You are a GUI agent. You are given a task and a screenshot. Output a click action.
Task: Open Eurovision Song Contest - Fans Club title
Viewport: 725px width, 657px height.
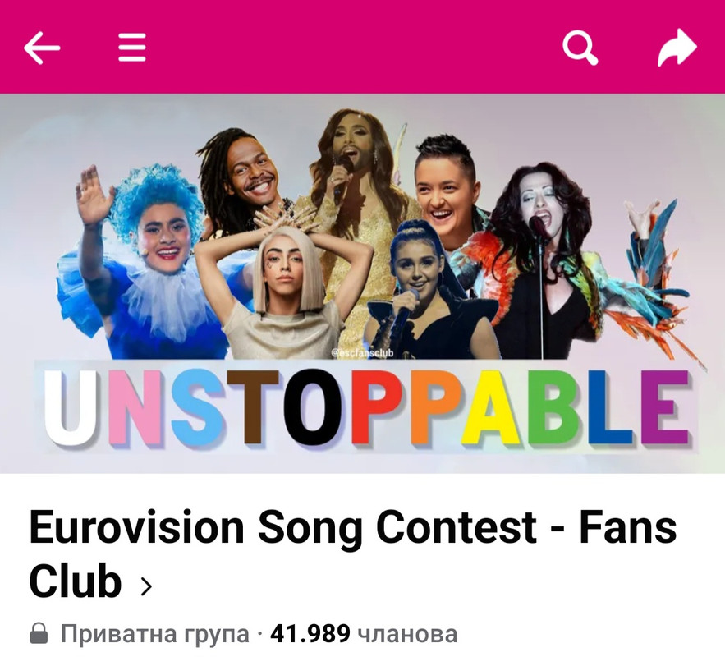click(353, 554)
